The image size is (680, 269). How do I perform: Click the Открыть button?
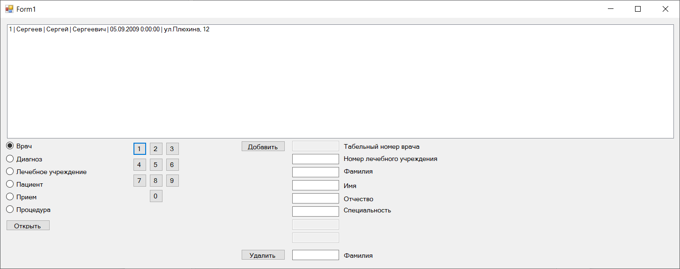coord(28,225)
